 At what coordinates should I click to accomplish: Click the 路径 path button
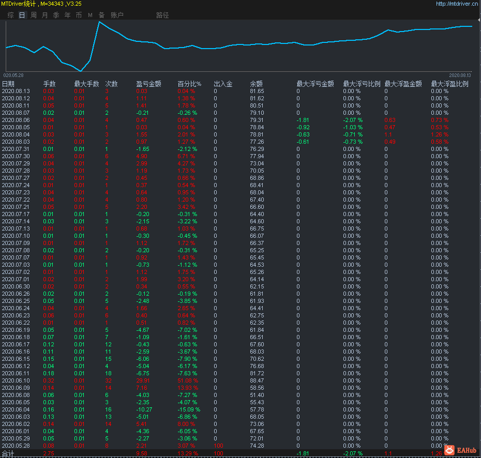162,15
